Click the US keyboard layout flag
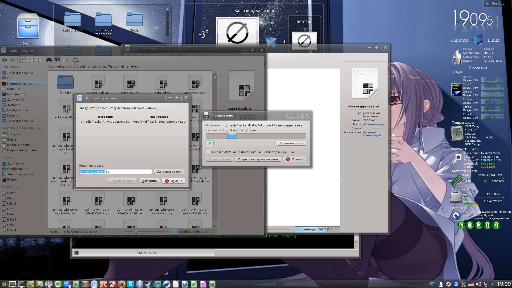This screenshot has width=512, height=288. 471,284
